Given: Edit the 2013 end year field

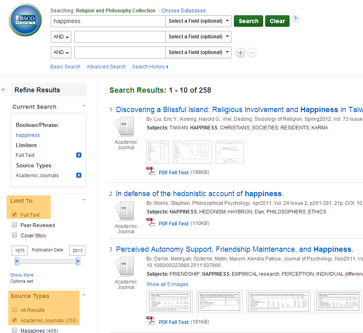Looking at the screenshot, I should pyautogui.click(x=77, y=251).
